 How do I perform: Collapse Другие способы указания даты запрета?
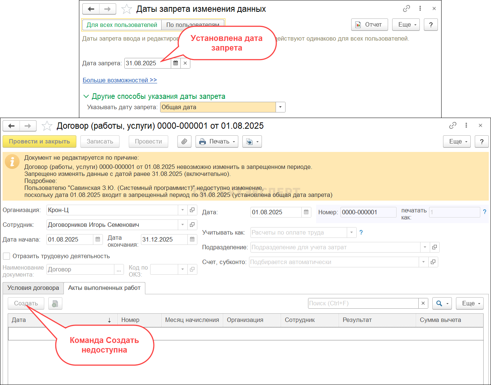86,97
